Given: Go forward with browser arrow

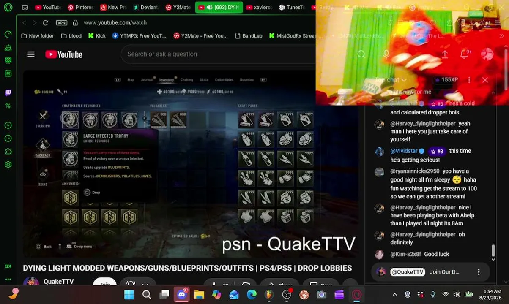Looking at the screenshot, I should (35, 22).
